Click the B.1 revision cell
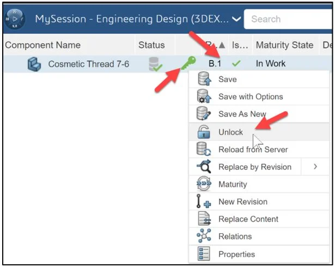 (215, 64)
